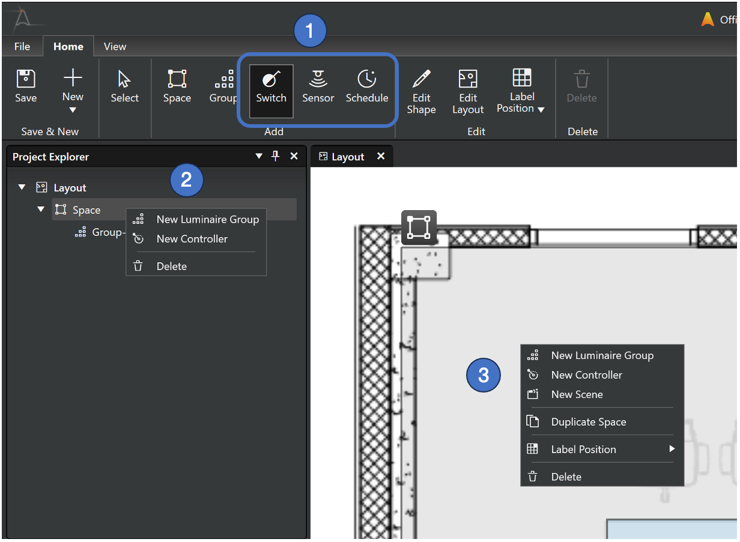Click the Edit Layout tool
The width and height of the screenshot is (740, 542).
(x=468, y=91)
